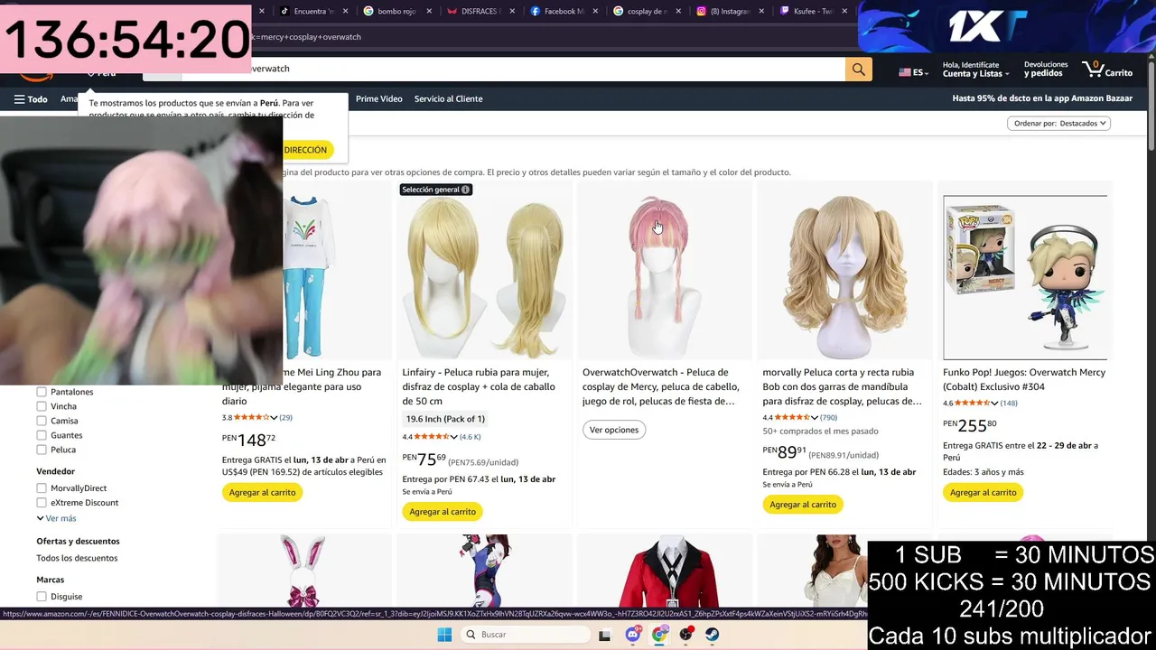Open the Amazon shopping cart icon

tap(1106, 69)
